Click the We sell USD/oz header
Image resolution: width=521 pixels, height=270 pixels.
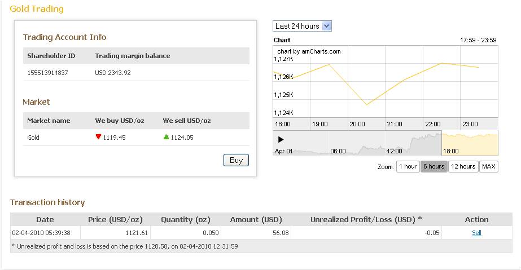coord(187,121)
